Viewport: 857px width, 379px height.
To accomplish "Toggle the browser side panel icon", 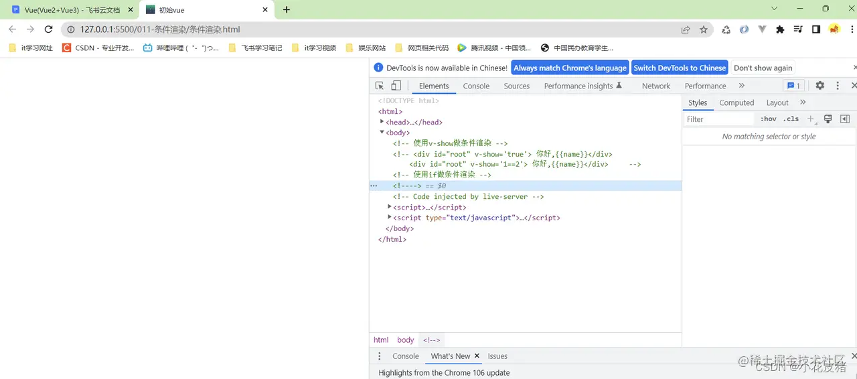I will pyautogui.click(x=816, y=29).
